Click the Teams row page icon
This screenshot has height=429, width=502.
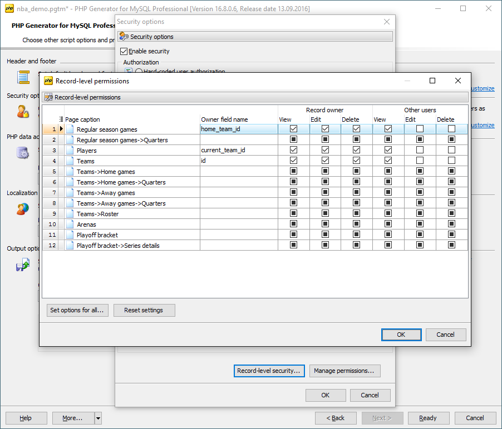70,161
